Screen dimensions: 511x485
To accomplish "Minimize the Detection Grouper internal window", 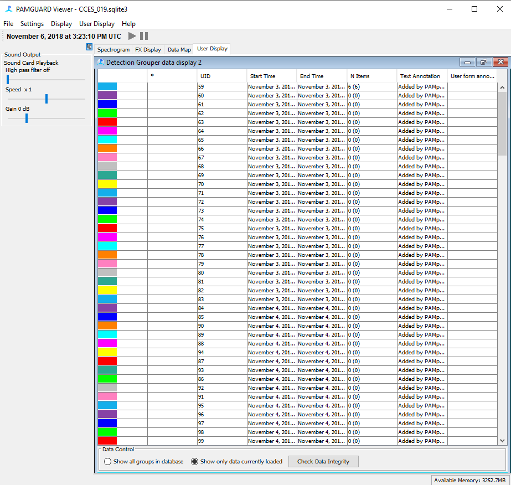I will click(468, 63).
